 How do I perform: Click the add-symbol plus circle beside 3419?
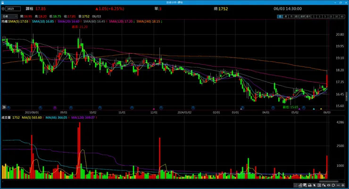point(3,8)
